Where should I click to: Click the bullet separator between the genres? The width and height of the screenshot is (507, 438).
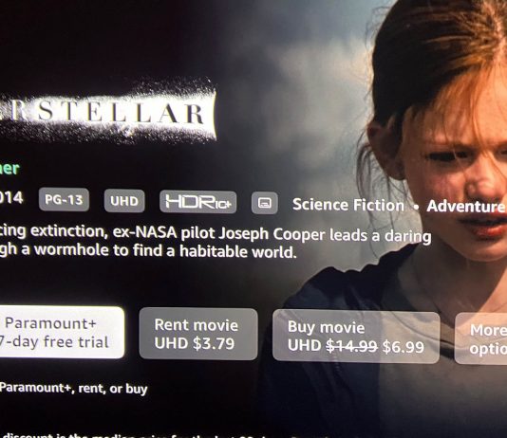(x=416, y=207)
